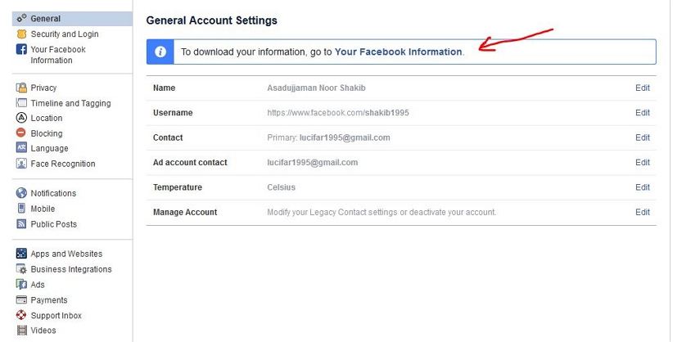
Task: Click the Contact row with primary email
Action: click(401, 137)
